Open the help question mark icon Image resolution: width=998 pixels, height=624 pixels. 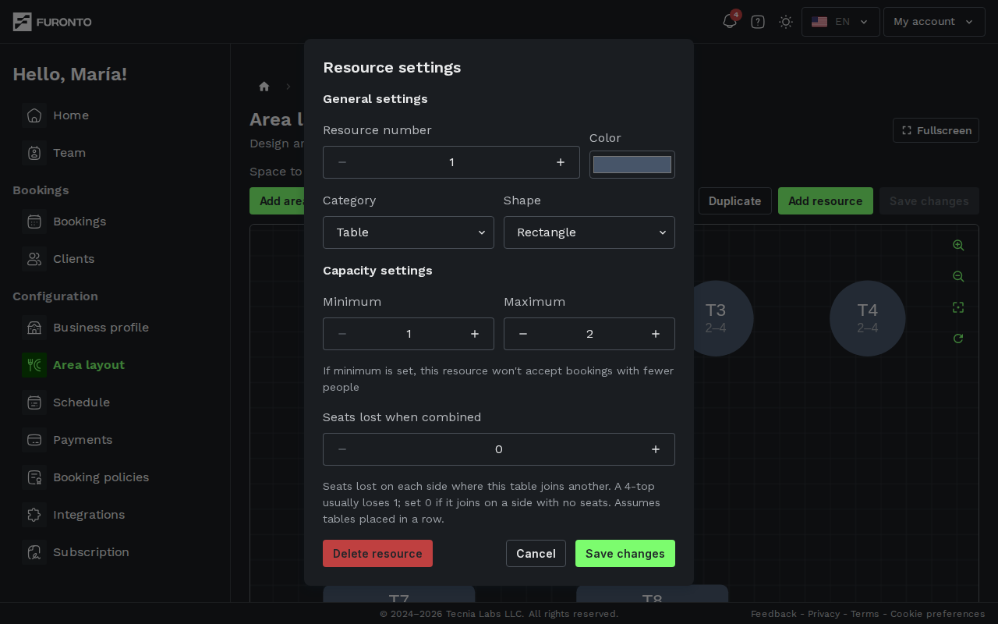click(758, 22)
